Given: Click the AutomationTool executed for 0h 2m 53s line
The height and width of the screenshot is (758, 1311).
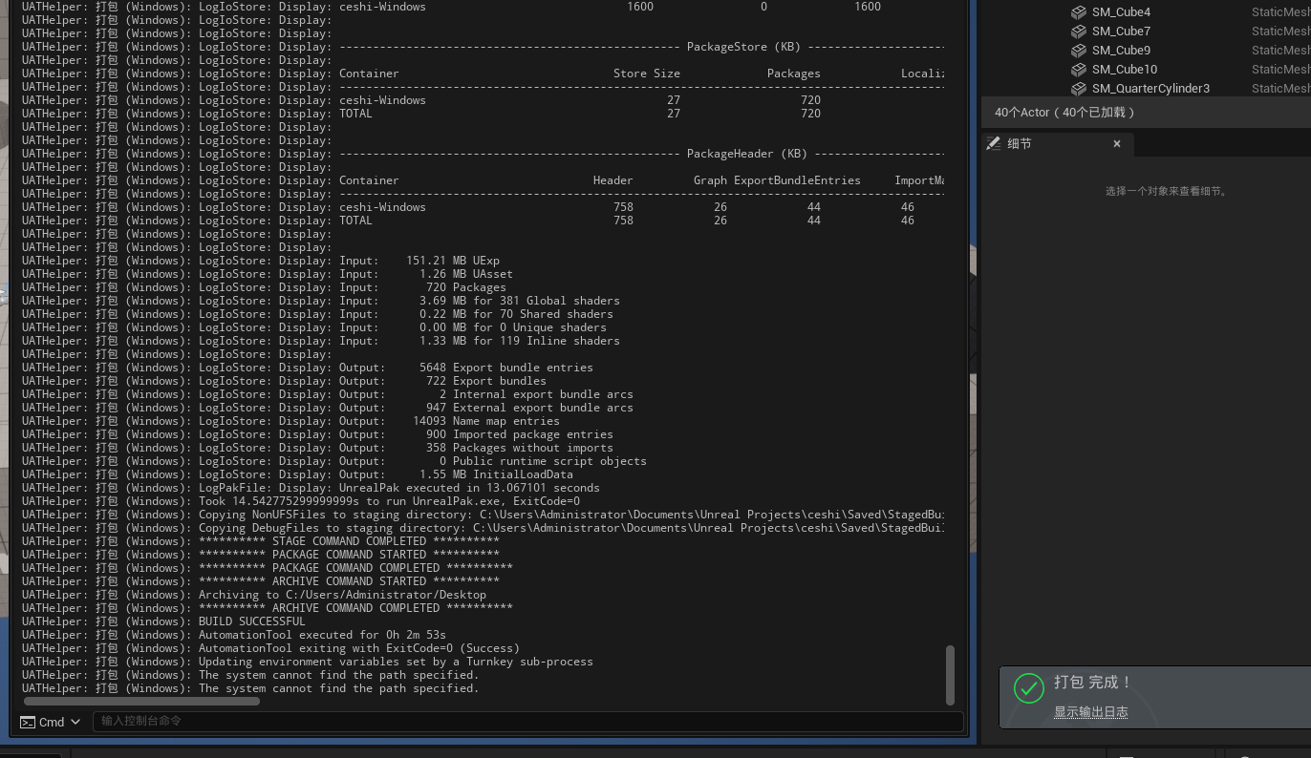Looking at the screenshot, I should [x=234, y=635].
